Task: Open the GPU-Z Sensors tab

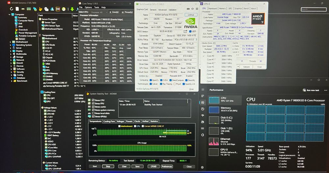Action: click(153, 10)
